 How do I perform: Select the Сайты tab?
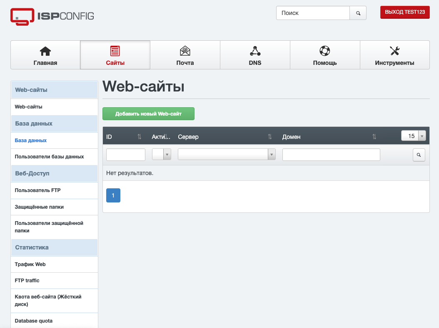click(x=115, y=55)
